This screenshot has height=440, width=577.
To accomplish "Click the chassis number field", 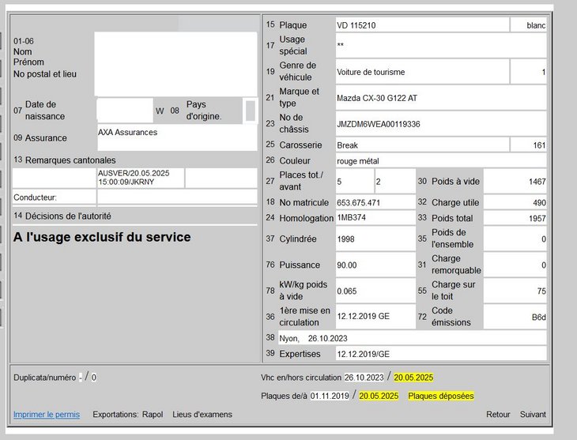I will pyautogui.click(x=440, y=124).
